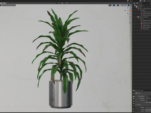Collapse the Collection row in outliner
The height and width of the screenshot is (113, 151).
135,7
